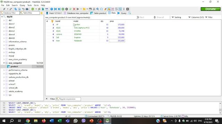The width and height of the screenshot is (222, 124).
Task: Click the Database filter field
Action: [10, 13]
